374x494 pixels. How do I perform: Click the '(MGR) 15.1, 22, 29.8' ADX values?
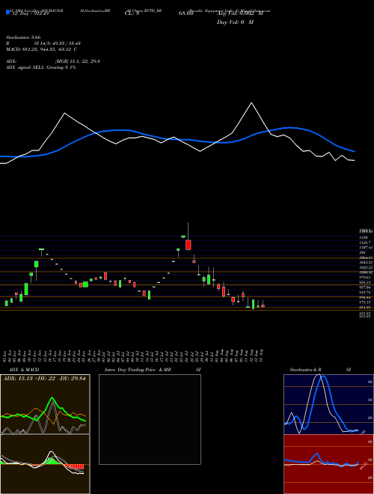(x=78, y=61)
